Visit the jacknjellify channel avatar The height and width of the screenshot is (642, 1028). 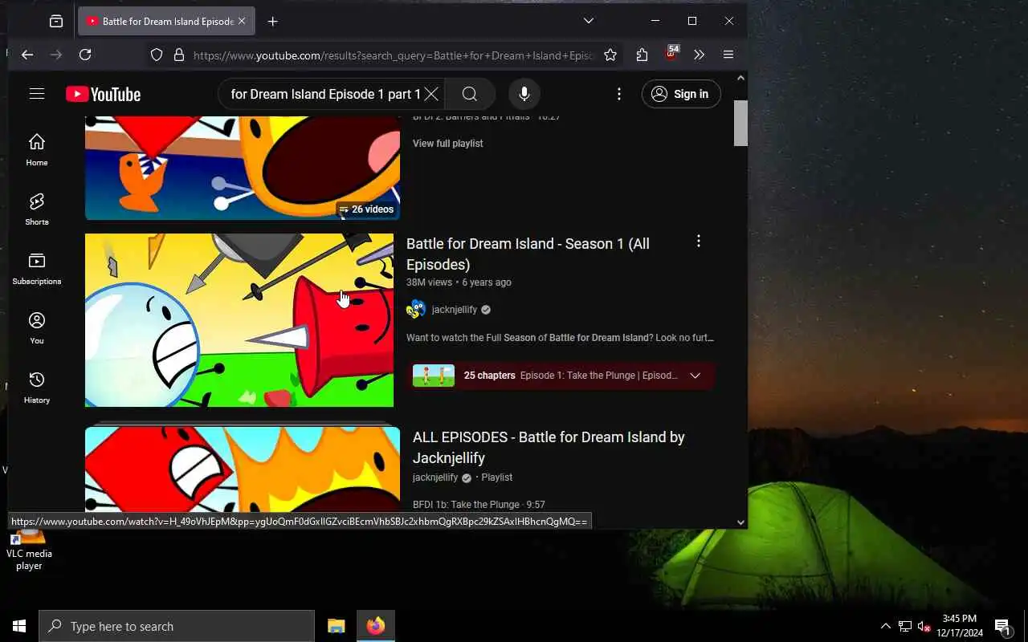416,309
